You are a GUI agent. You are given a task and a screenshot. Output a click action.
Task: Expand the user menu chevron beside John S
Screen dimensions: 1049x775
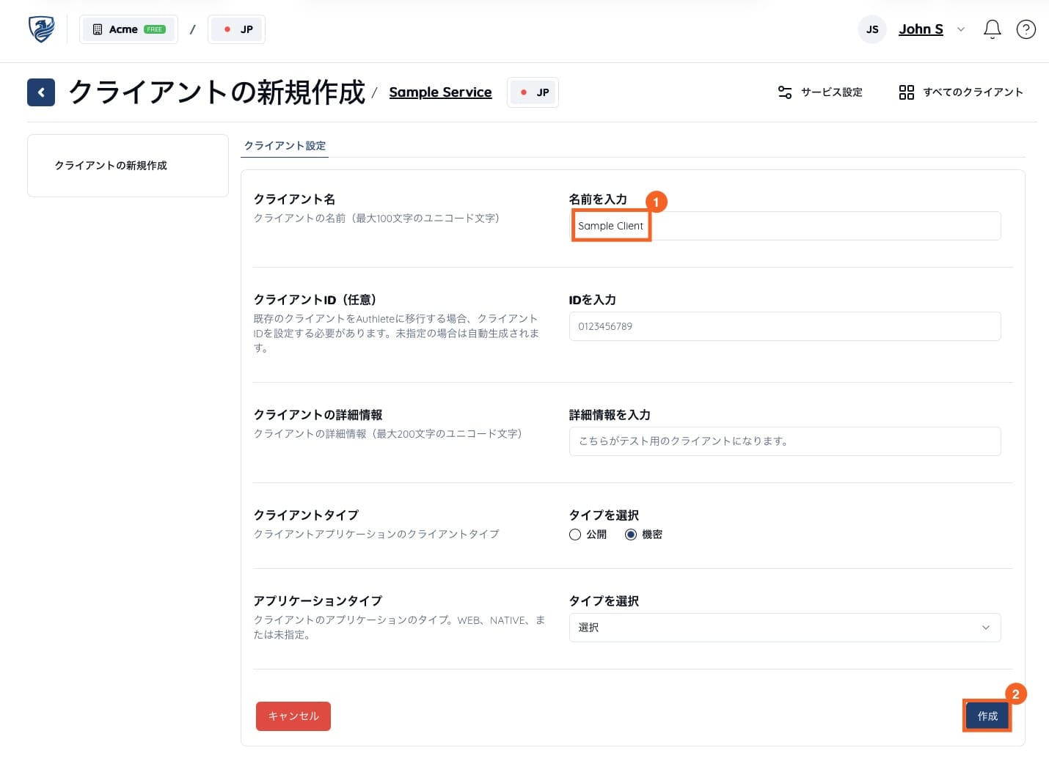tap(961, 29)
